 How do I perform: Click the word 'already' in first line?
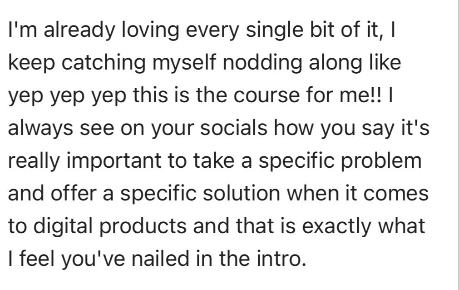[79, 31]
